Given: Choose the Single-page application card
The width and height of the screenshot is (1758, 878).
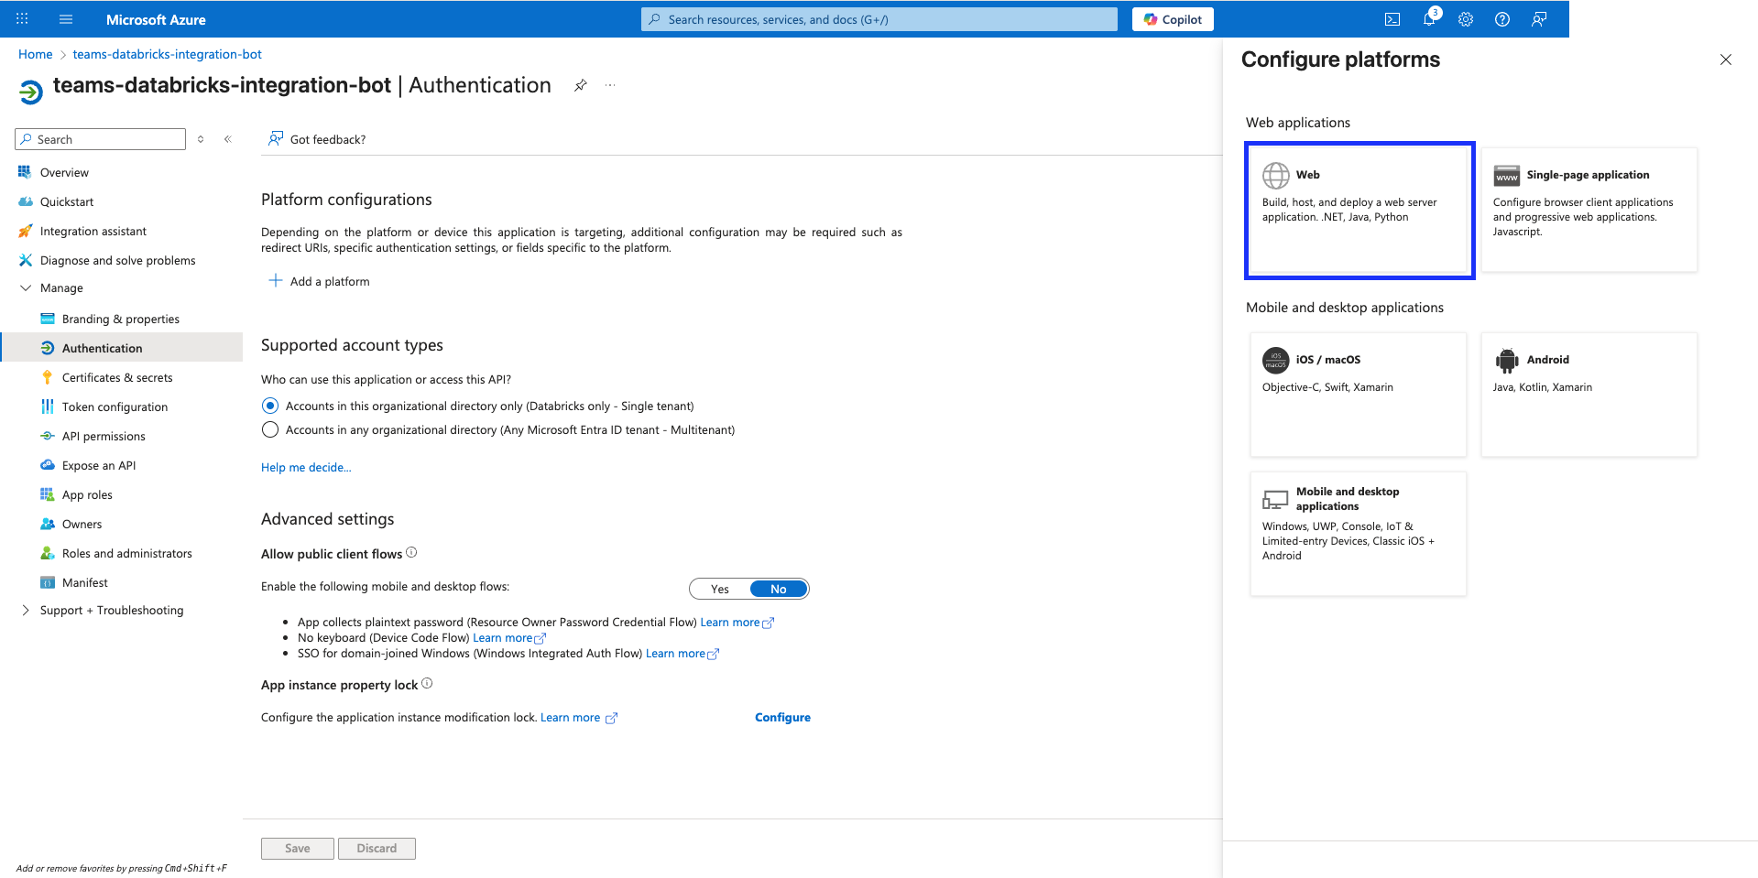Looking at the screenshot, I should [1589, 210].
